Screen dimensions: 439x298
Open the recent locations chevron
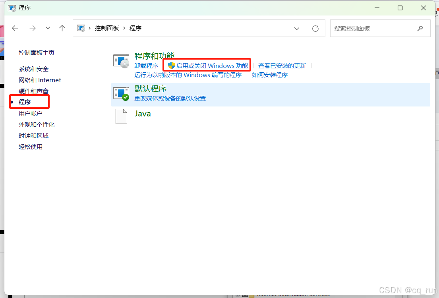click(x=48, y=28)
